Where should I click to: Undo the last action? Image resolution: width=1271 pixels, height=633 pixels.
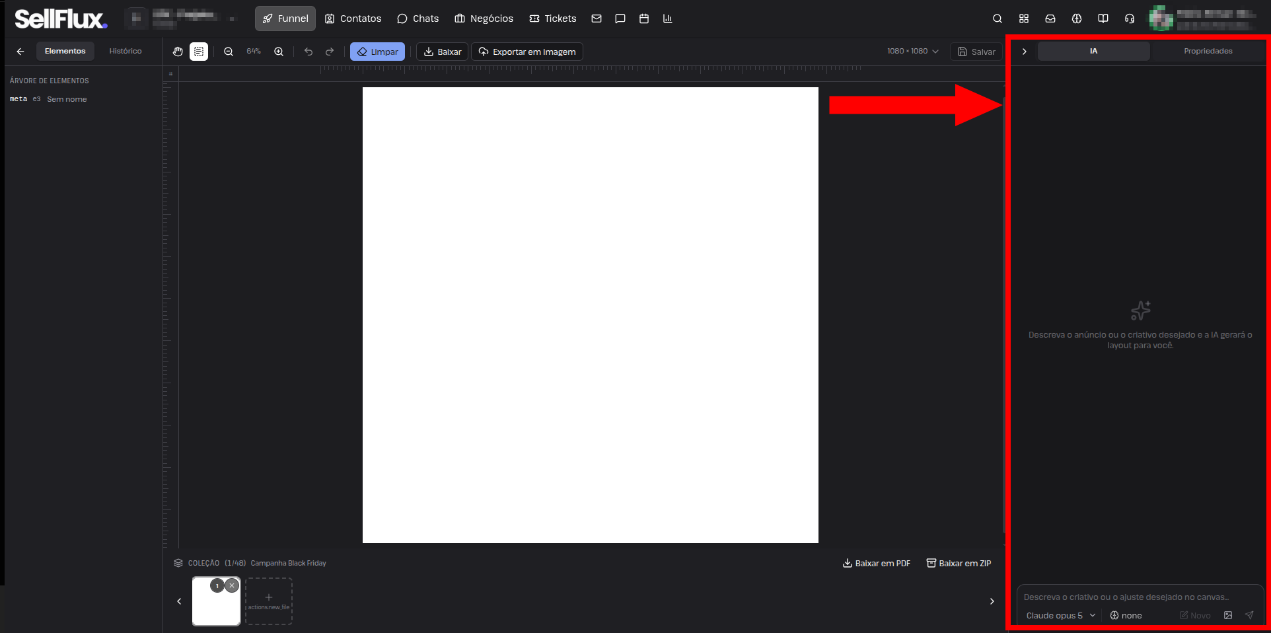point(309,52)
